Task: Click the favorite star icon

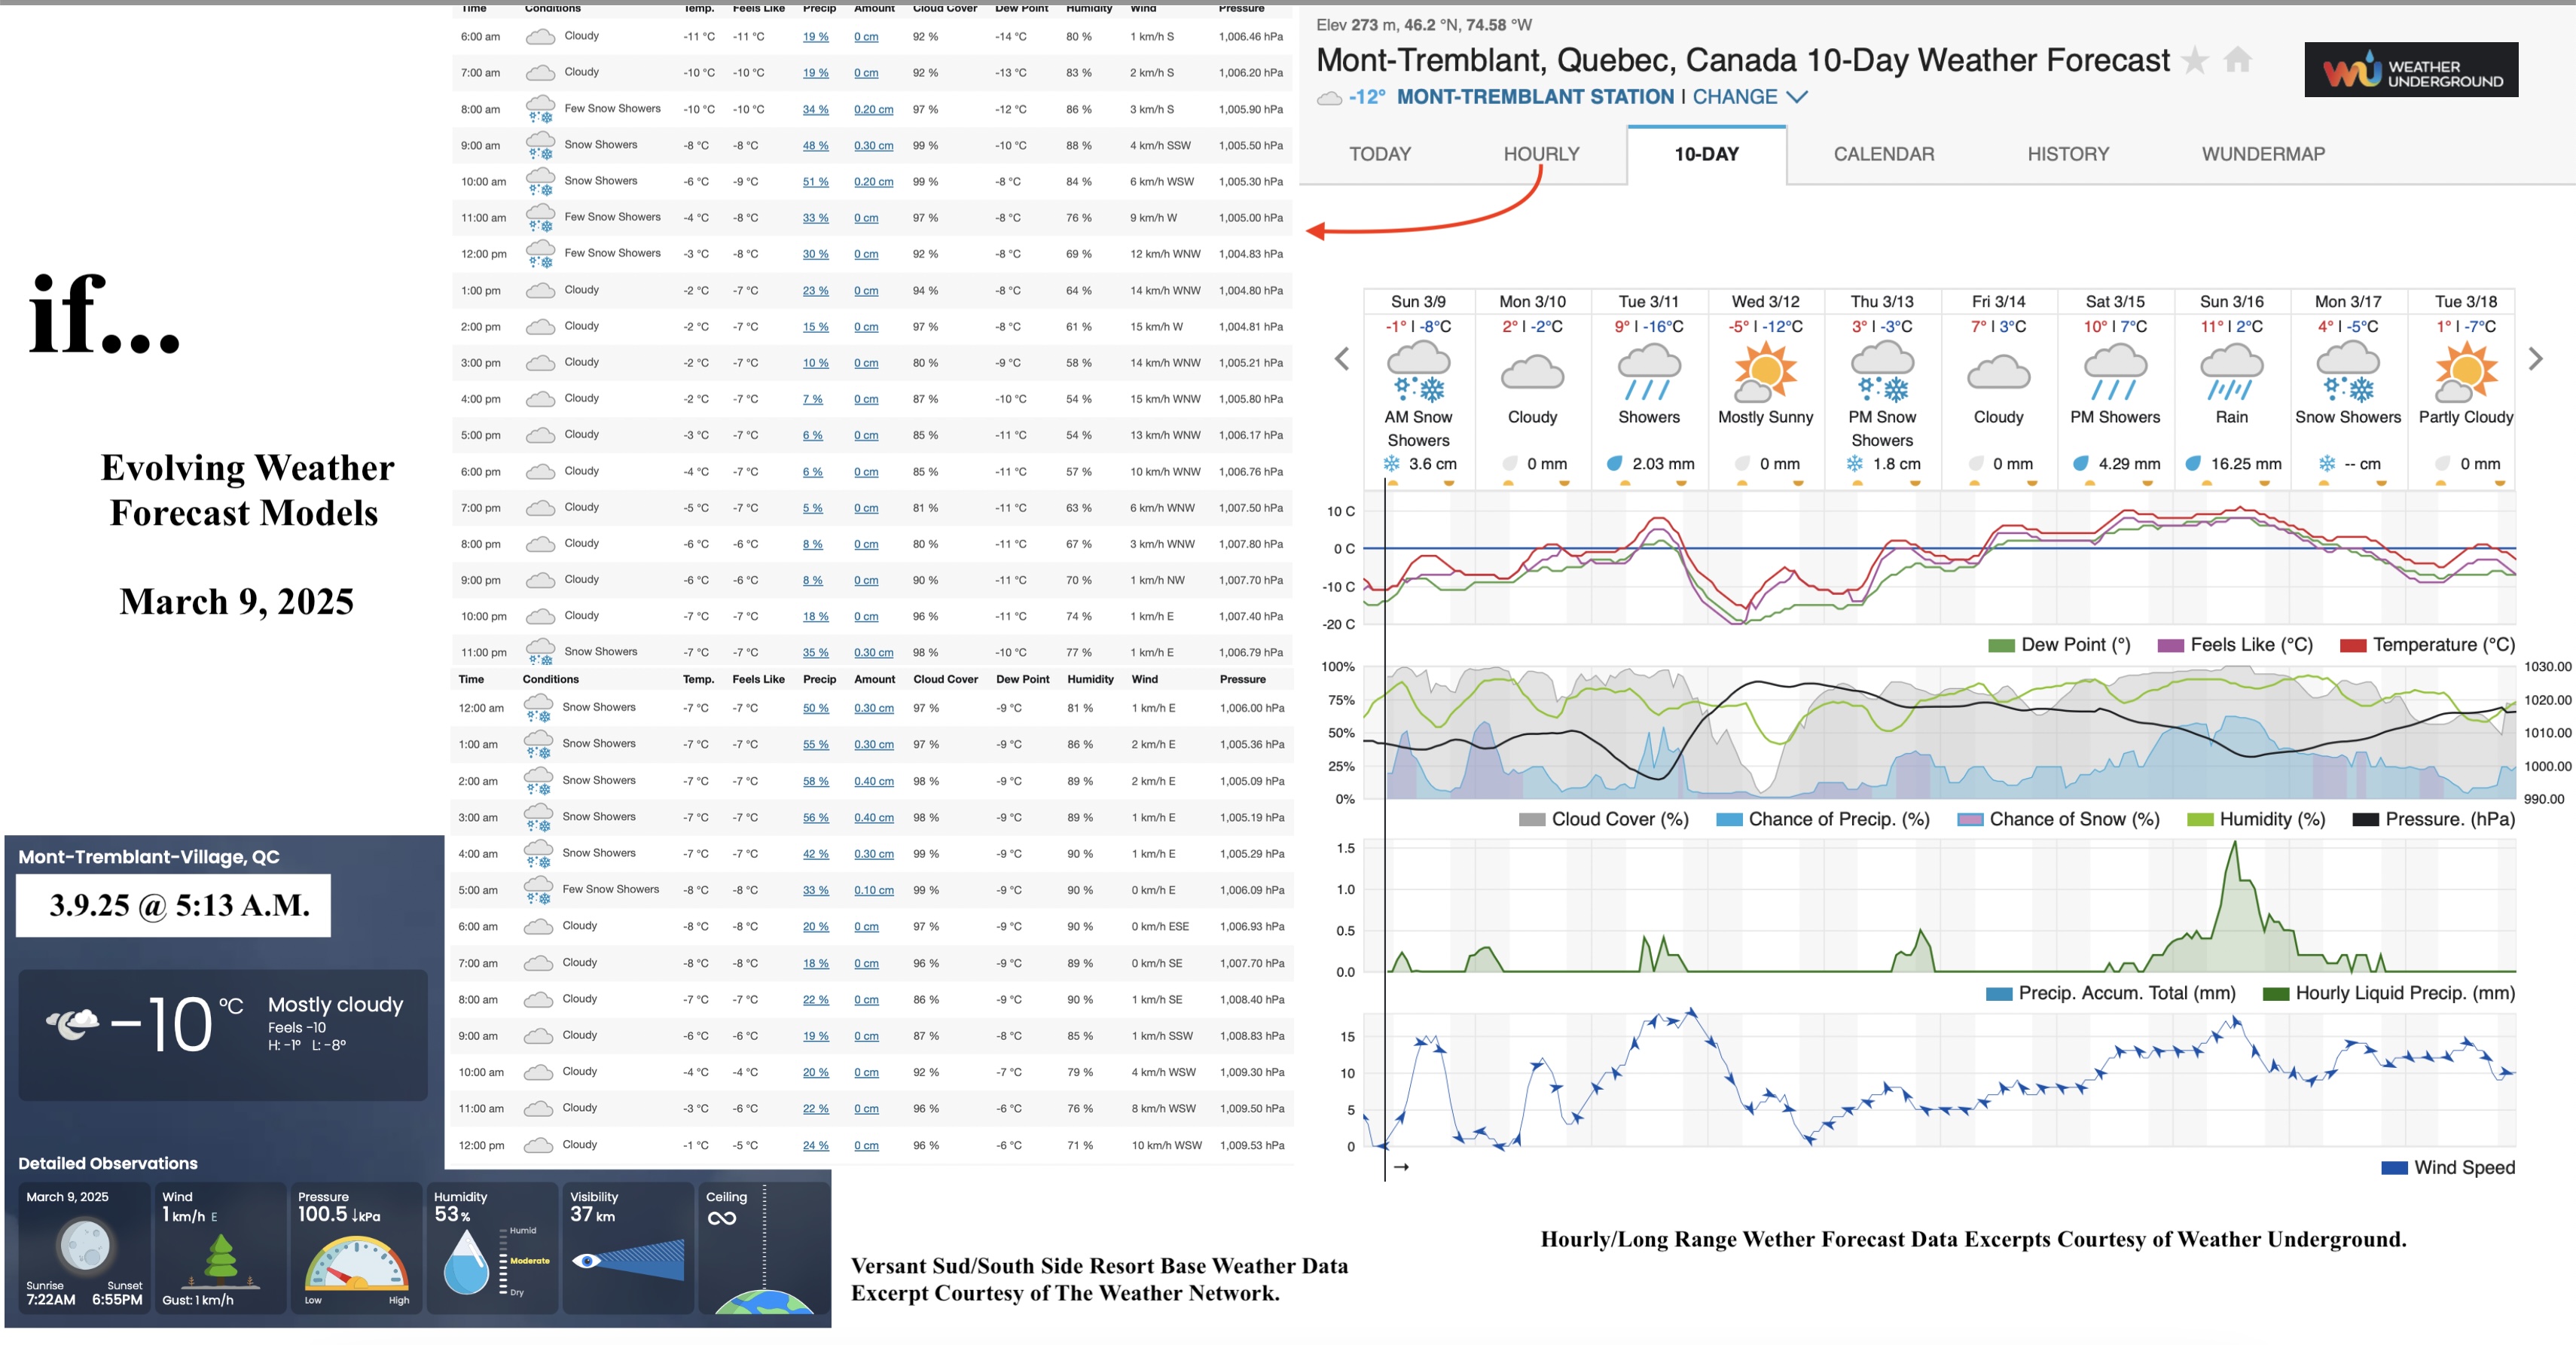Action: pos(2195,60)
